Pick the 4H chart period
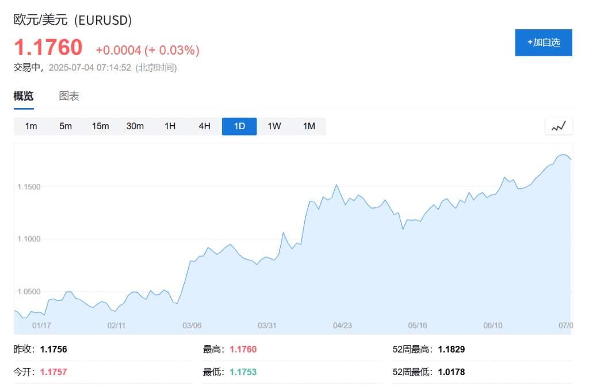This screenshot has height=386, width=589. [x=205, y=126]
